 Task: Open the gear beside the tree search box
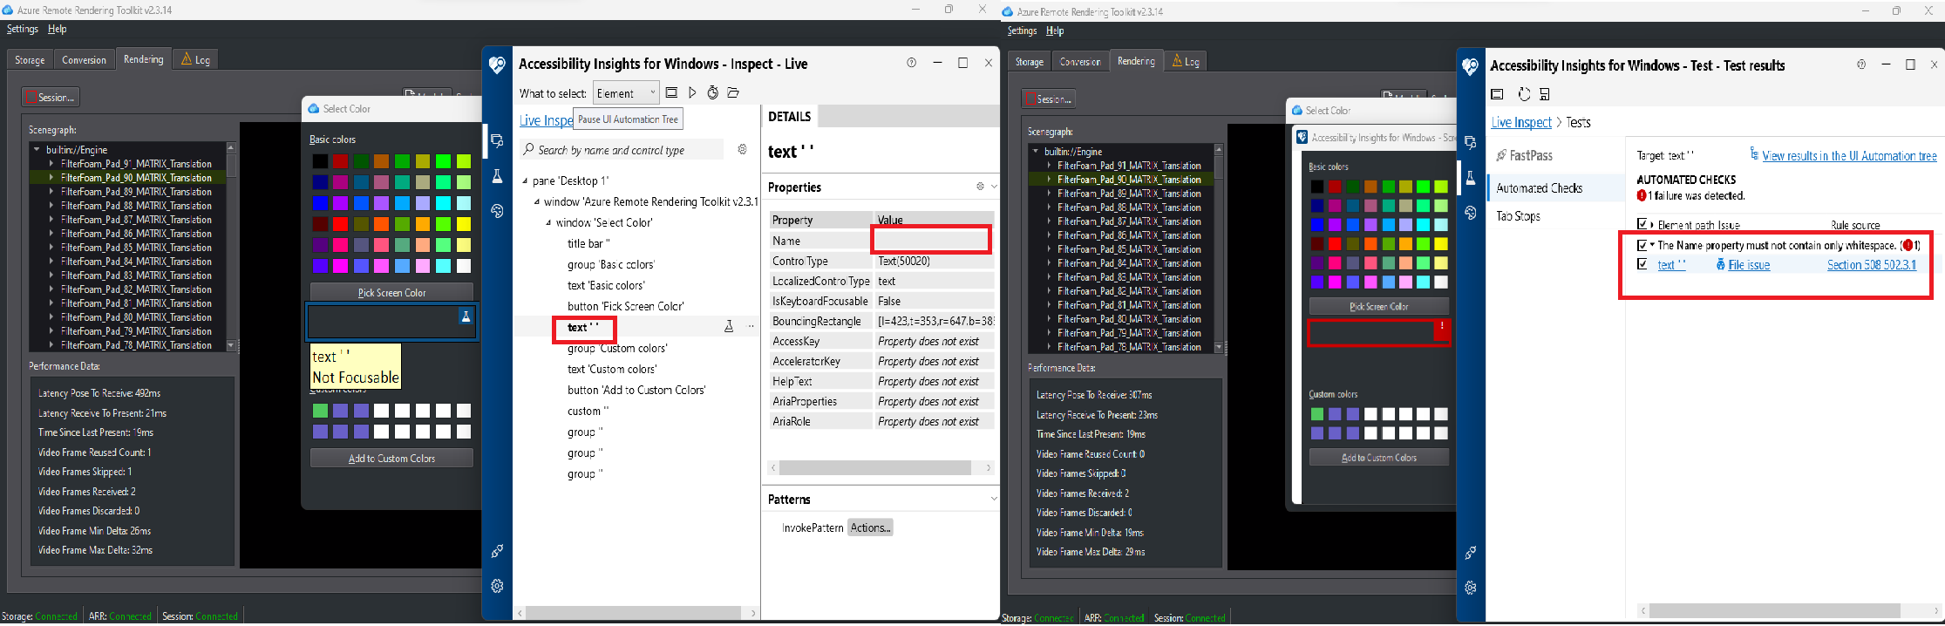tap(742, 150)
